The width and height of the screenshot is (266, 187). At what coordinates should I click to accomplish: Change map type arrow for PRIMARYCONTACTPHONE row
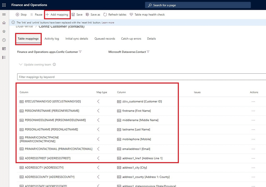[98, 139]
